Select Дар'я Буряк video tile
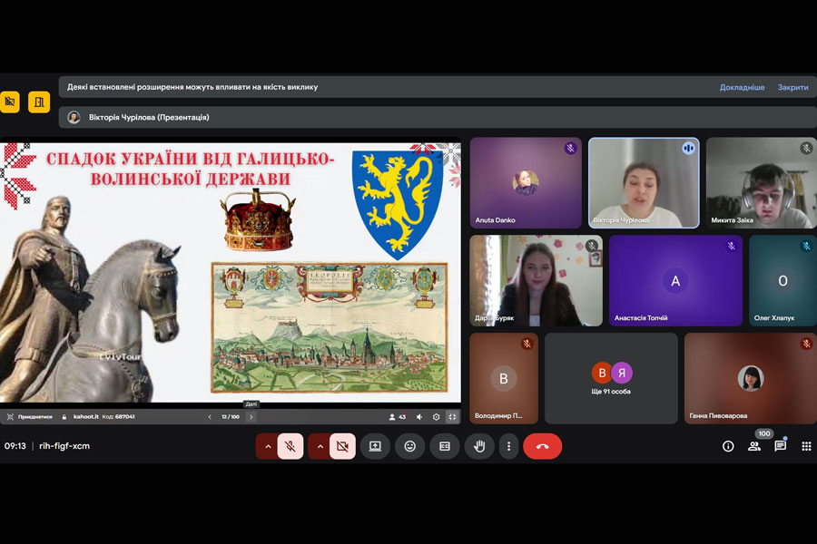 tap(536, 280)
